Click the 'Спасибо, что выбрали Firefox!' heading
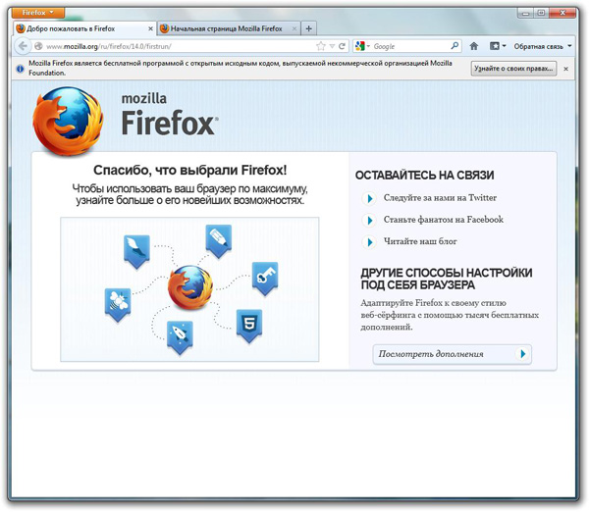 [189, 170]
